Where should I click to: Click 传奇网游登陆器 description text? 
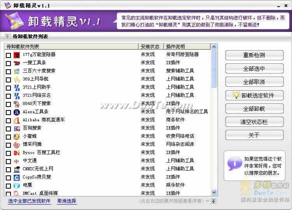pyautogui.click(x=182, y=54)
